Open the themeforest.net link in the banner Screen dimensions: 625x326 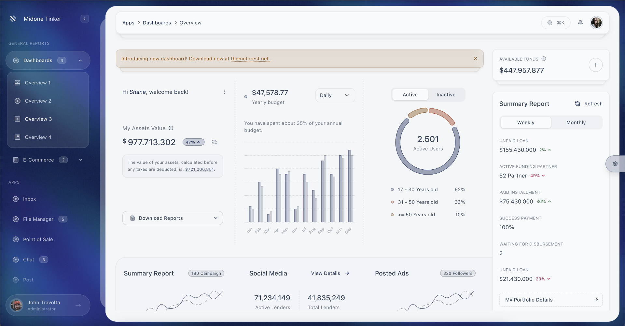tap(250, 59)
